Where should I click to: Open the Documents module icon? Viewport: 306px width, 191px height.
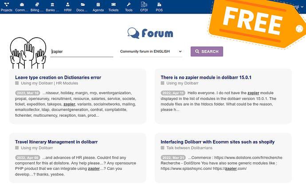pyautogui.click(x=83, y=4)
